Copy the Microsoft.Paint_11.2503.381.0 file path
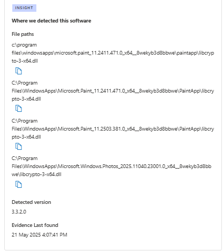 19,147
